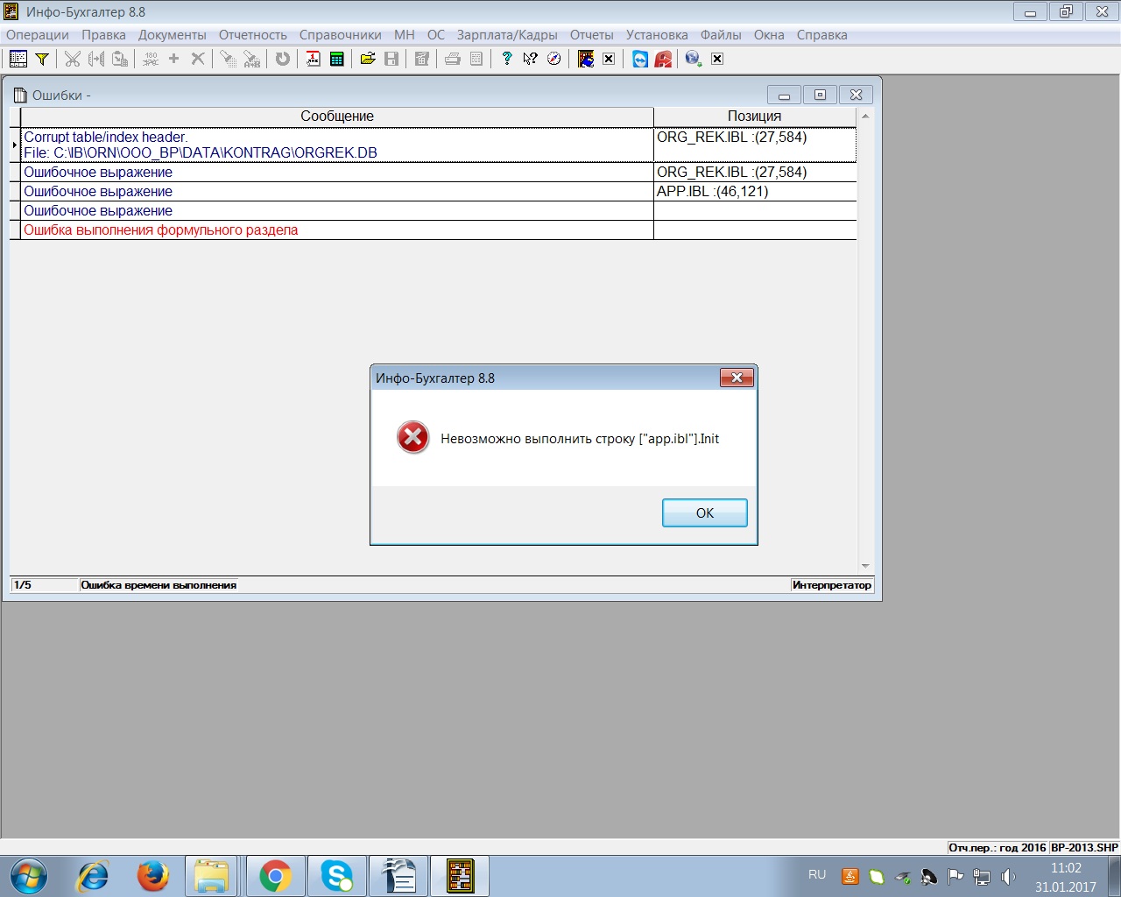Viewport: 1121px width, 897px height.
Task: Click the scissors cut icon
Action: tap(73, 59)
